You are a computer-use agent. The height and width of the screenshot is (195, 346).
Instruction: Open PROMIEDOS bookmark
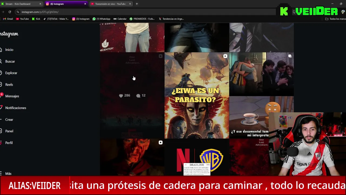[142, 19]
